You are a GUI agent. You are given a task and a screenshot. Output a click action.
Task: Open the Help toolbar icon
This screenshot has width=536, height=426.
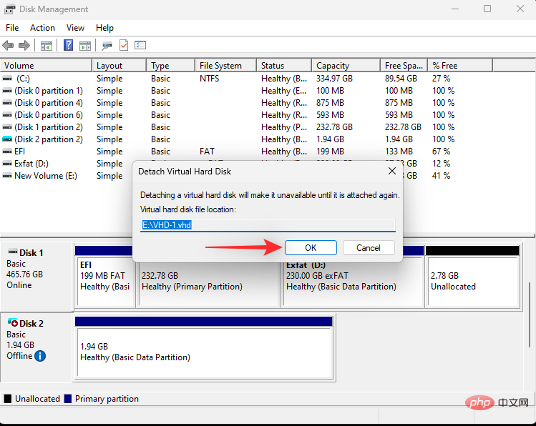(69, 45)
